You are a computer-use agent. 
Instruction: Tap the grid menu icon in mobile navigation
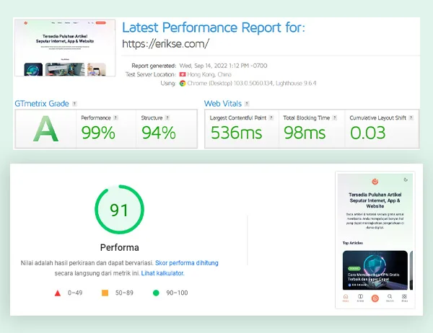pos(404,297)
